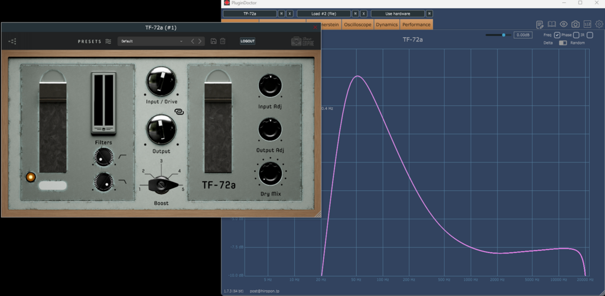The image size is (605, 296).
Task: Click the Load #2 (file) slot
Action: (x=324, y=14)
